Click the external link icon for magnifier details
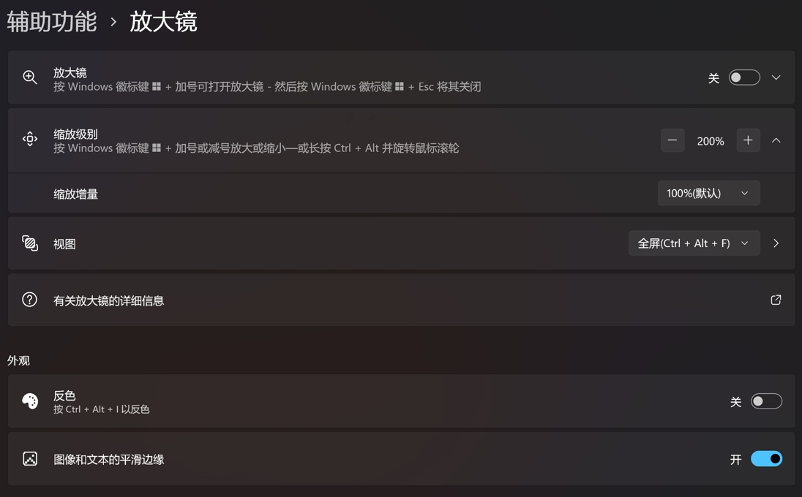802x497 pixels. click(776, 300)
